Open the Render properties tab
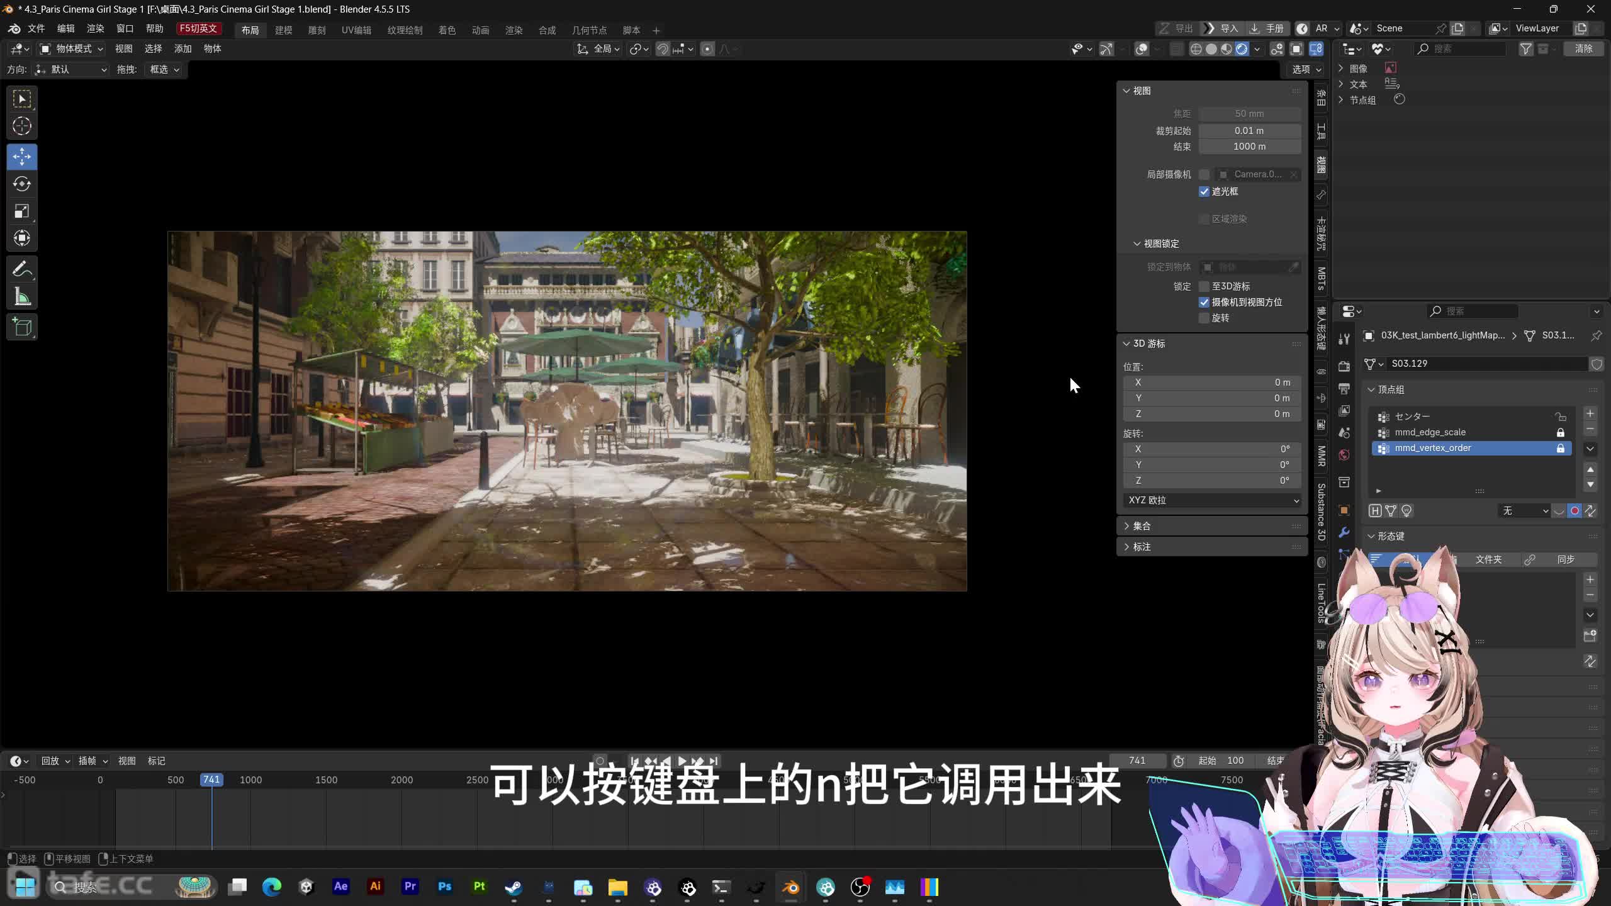1611x906 pixels. click(1344, 366)
